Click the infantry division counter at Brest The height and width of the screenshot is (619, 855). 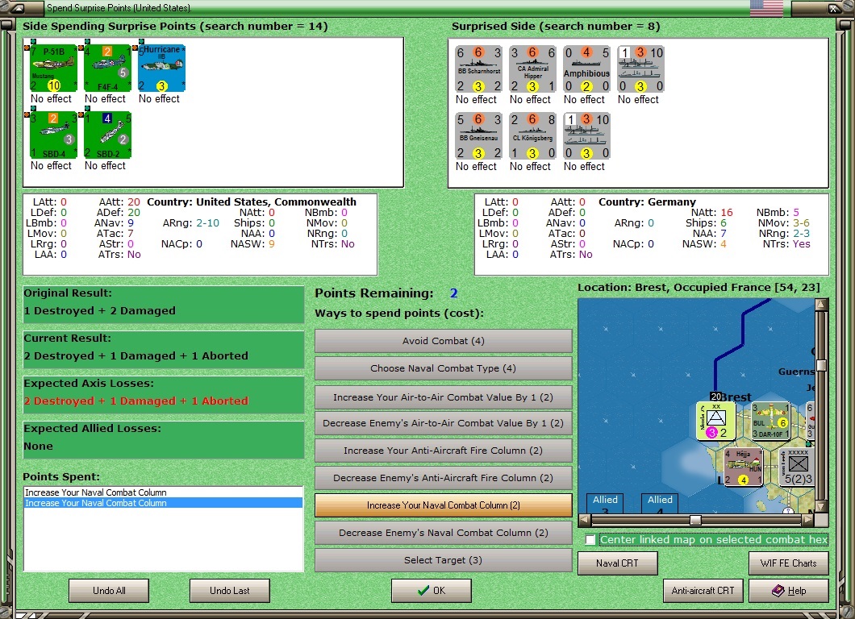pos(715,421)
